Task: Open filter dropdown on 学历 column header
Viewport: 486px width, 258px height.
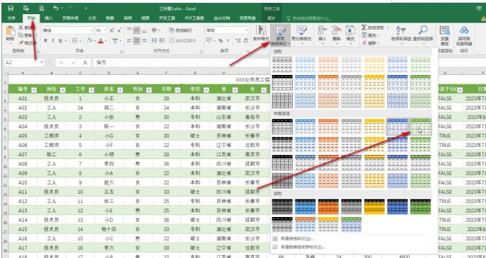Action: pos(207,90)
